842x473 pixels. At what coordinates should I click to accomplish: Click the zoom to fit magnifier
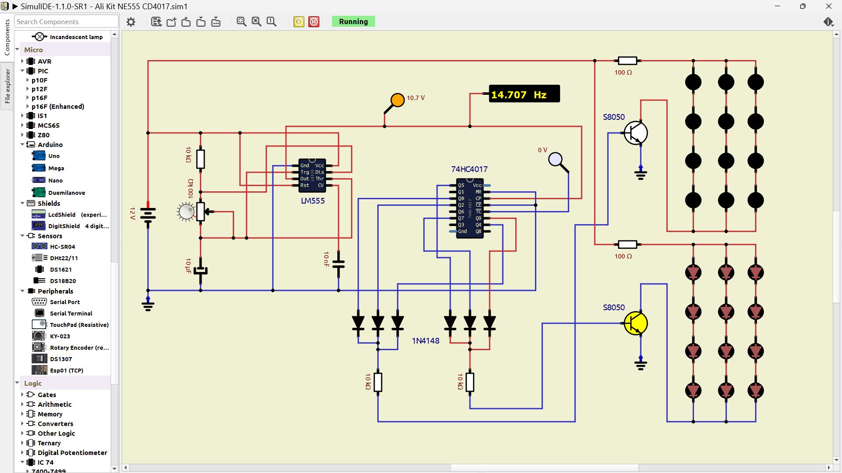click(x=242, y=21)
